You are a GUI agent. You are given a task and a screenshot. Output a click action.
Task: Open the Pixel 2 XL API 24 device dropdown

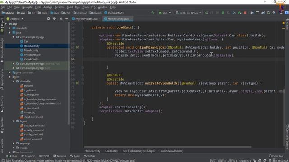point(188,13)
